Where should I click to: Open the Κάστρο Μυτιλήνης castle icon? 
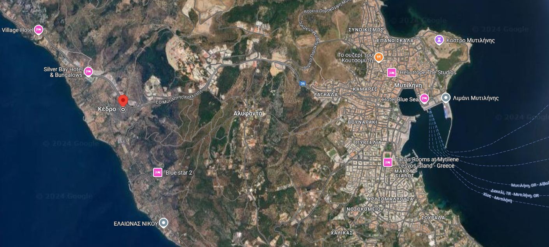tap(439, 40)
